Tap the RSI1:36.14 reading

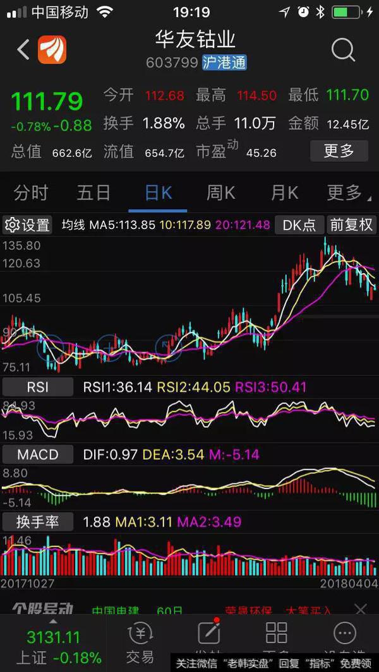click(x=117, y=387)
